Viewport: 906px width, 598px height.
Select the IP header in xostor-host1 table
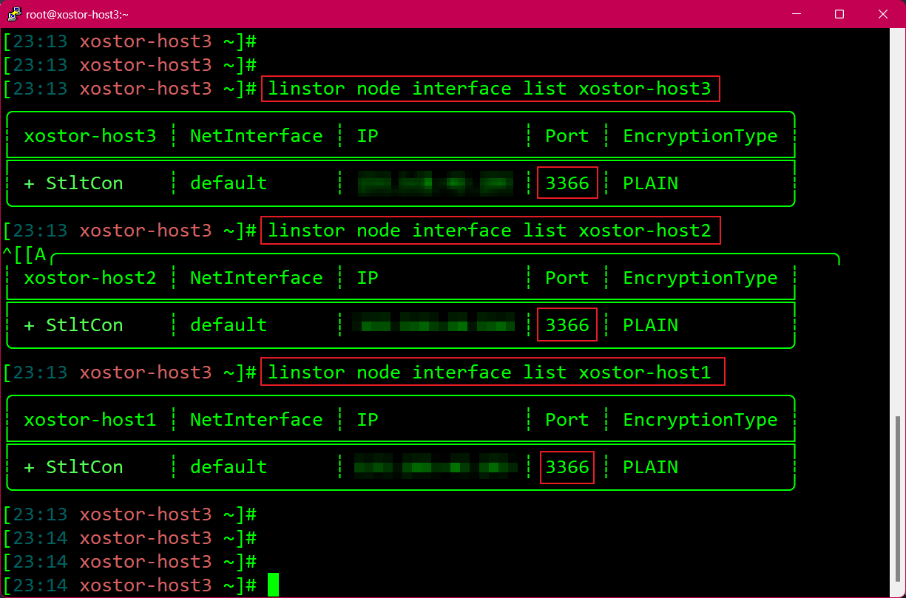tap(368, 420)
